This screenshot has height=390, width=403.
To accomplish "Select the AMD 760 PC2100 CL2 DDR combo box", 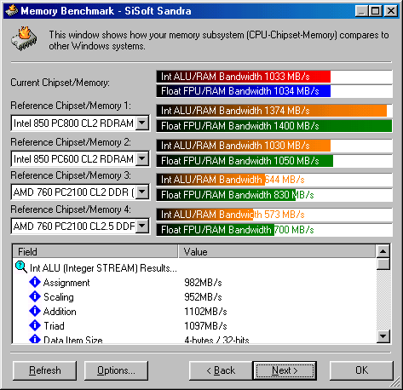I will tap(80, 192).
